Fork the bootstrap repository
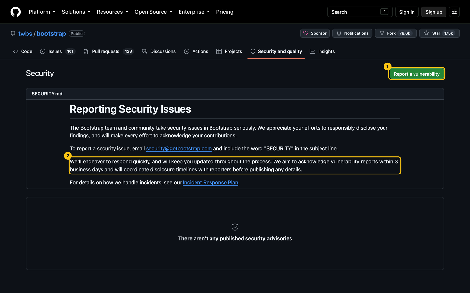470x293 pixels. tap(396, 33)
